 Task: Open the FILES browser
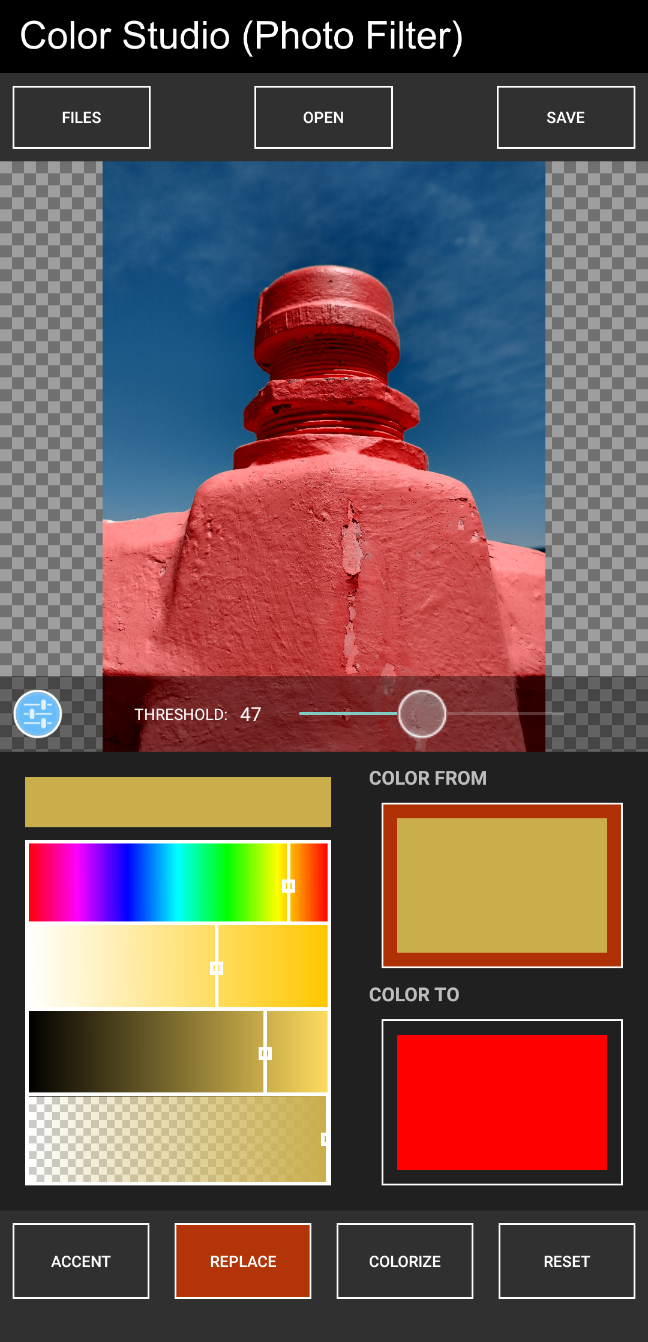(82, 118)
